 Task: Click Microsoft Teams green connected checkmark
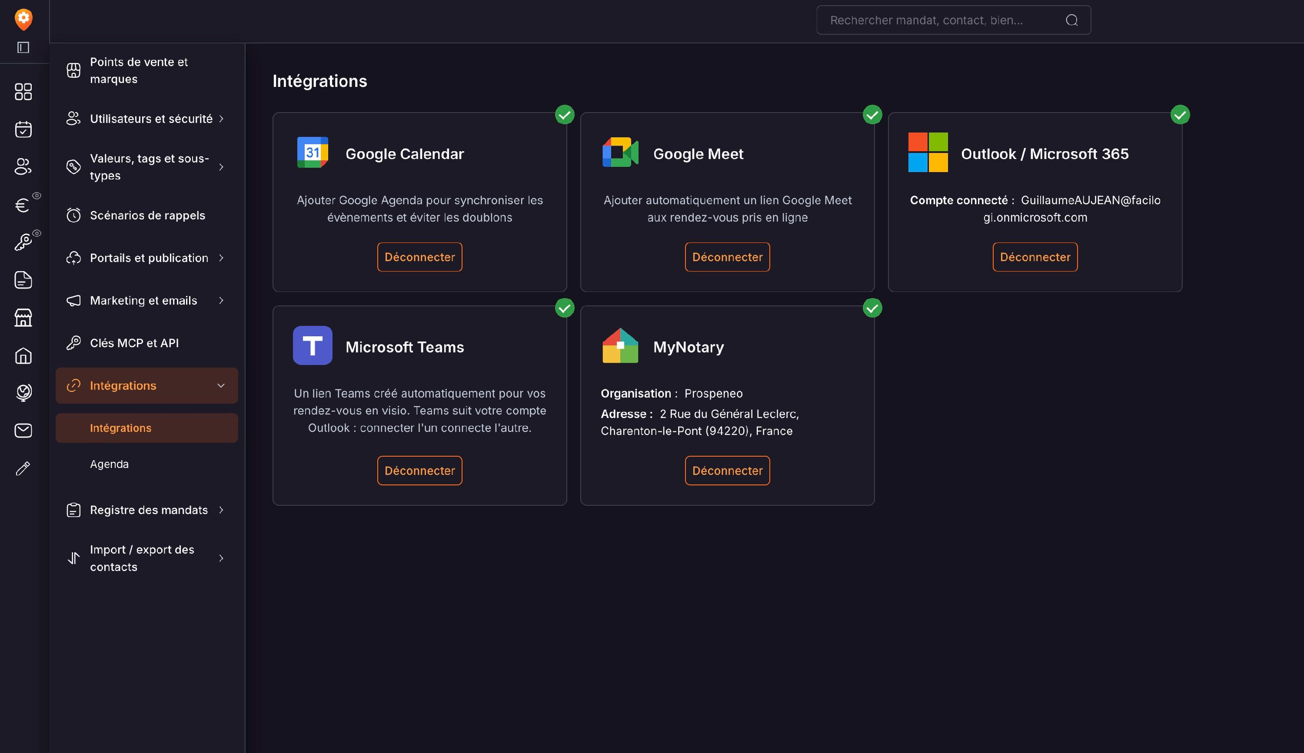pos(564,308)
